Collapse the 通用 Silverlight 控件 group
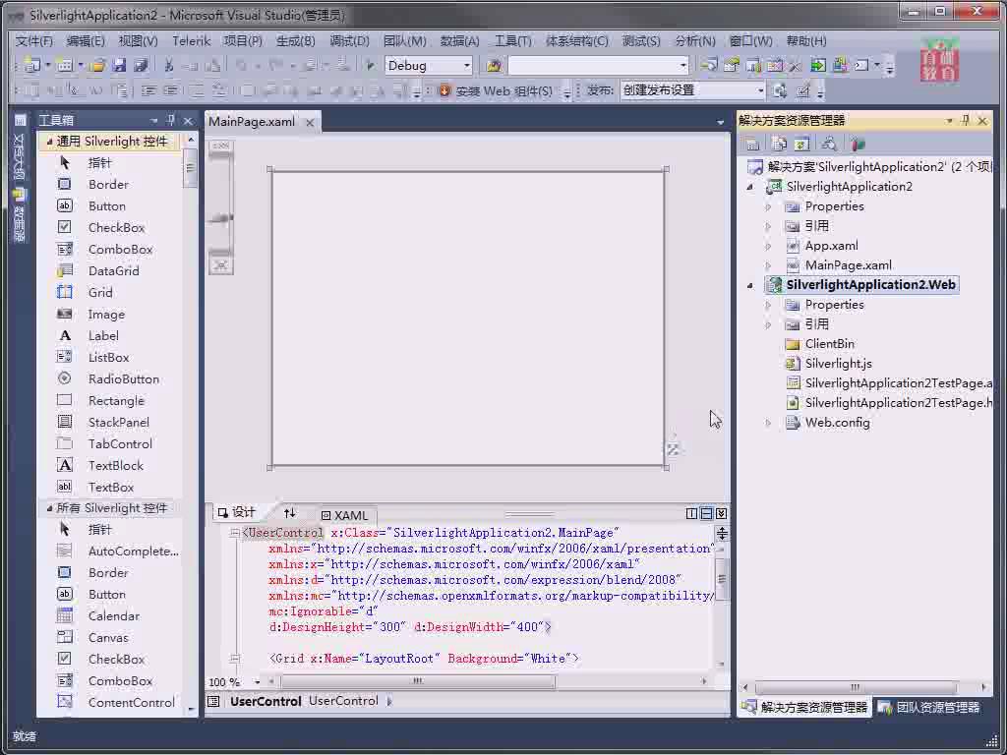The width and height of the screenshot is (1007, 755). [49, 142]
